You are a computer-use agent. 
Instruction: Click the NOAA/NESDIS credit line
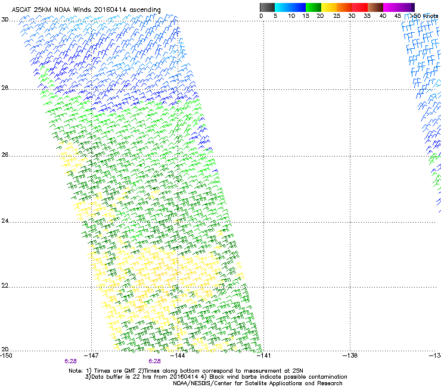point(257,383)
